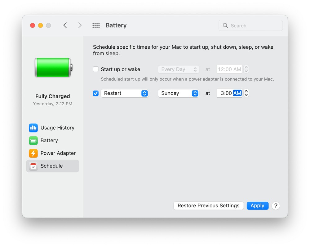Click Restore Previous Settings
The width and height of the screenshot is (310, 247).
pyautogui.click(x=208, y=205)
